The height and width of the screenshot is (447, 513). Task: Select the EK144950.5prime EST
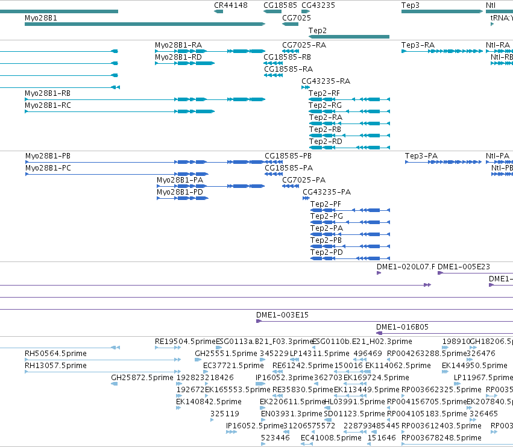(x=445, y=372)
